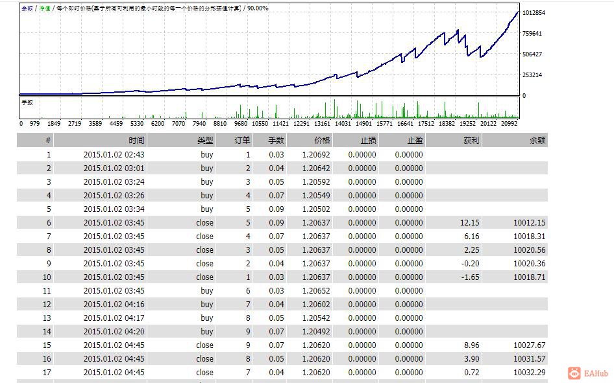Click the price value 1.20549
Image resolution: width=614 pixels, height=383 pixels.
coord(316,196)
